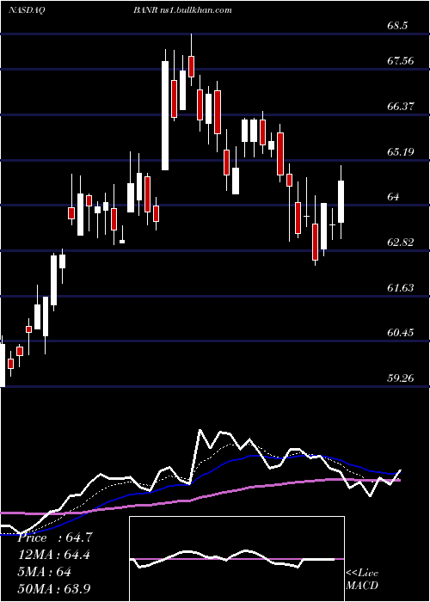Viewport: 430px width, 602px height.
Task: Click the Price : 64.7 readout
Action: tap(55, 537)
